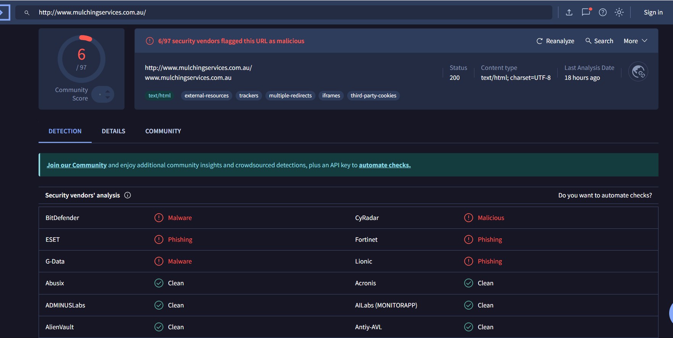Click the text/html tag

click(x=160, y=95)
